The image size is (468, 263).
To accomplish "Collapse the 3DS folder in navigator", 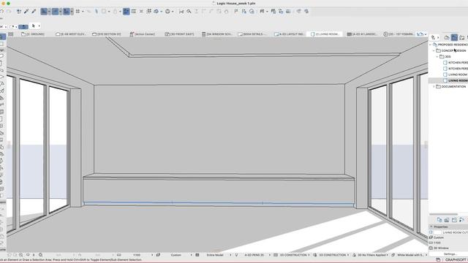I will point(437,57).
